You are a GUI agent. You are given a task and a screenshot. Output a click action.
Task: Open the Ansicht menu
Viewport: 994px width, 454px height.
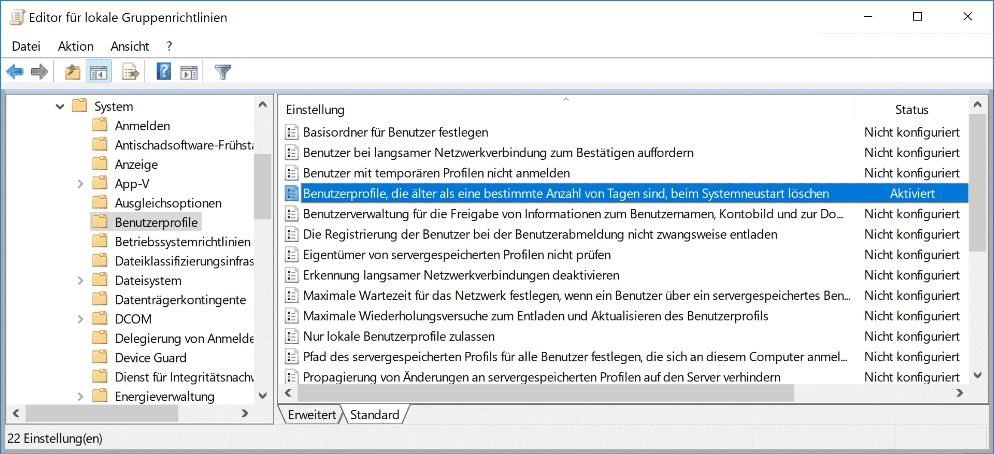pyautogui.click(x=130, y=46)
